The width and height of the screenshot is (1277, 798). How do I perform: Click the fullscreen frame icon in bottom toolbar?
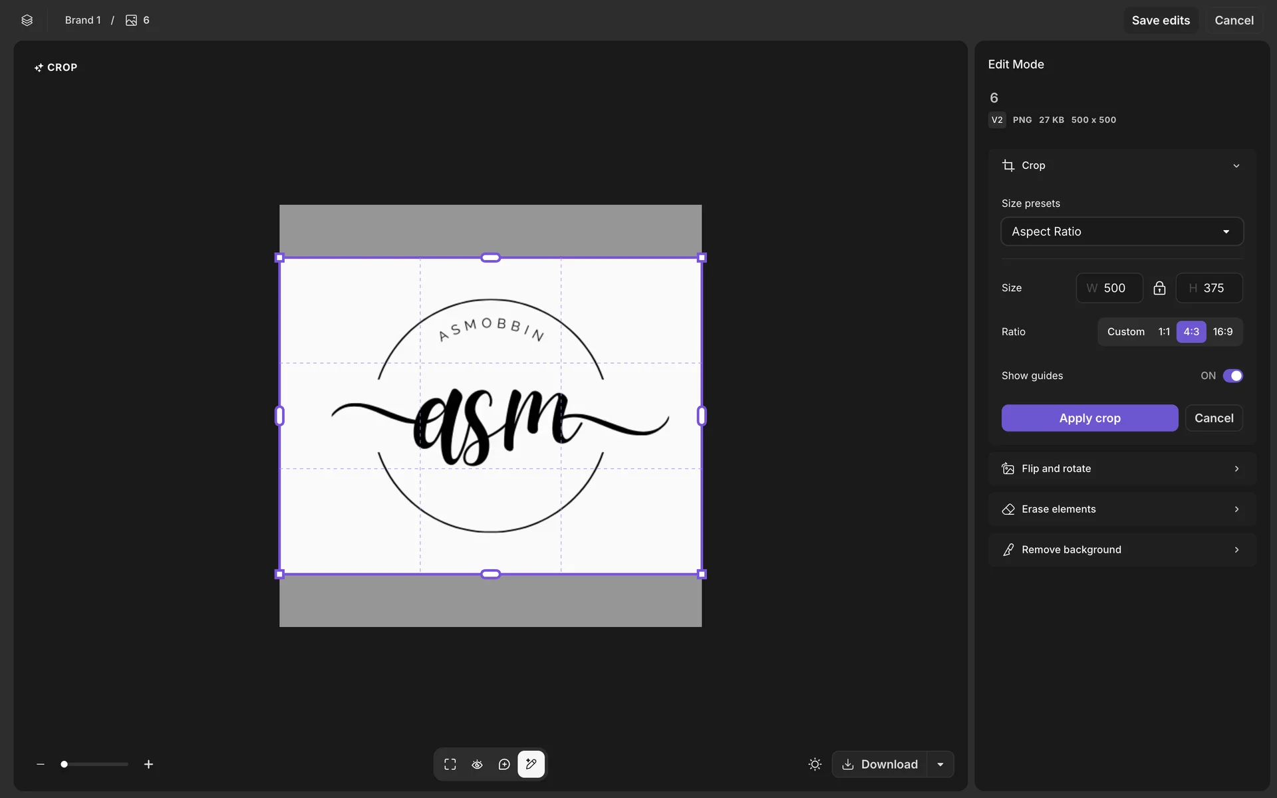450,764
